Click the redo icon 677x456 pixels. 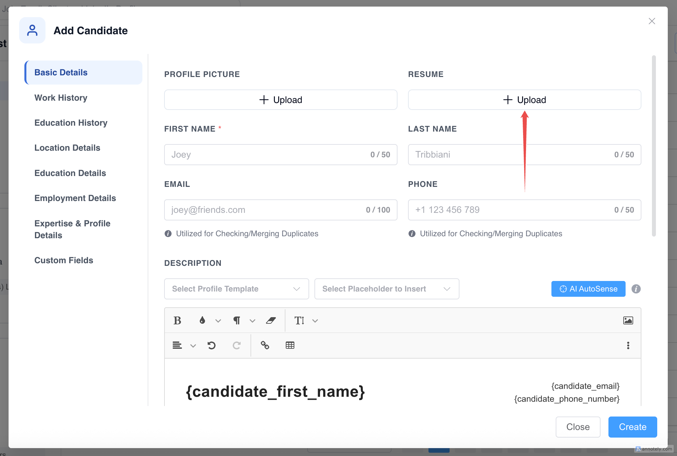pyautogui.click(x=237, y=345)
